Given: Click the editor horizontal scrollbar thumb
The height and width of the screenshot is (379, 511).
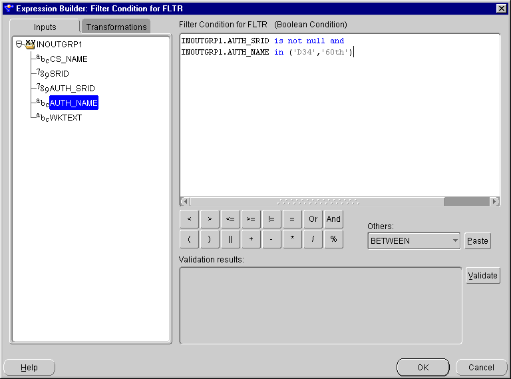Looking at the screenshot, I should [318, 202].
